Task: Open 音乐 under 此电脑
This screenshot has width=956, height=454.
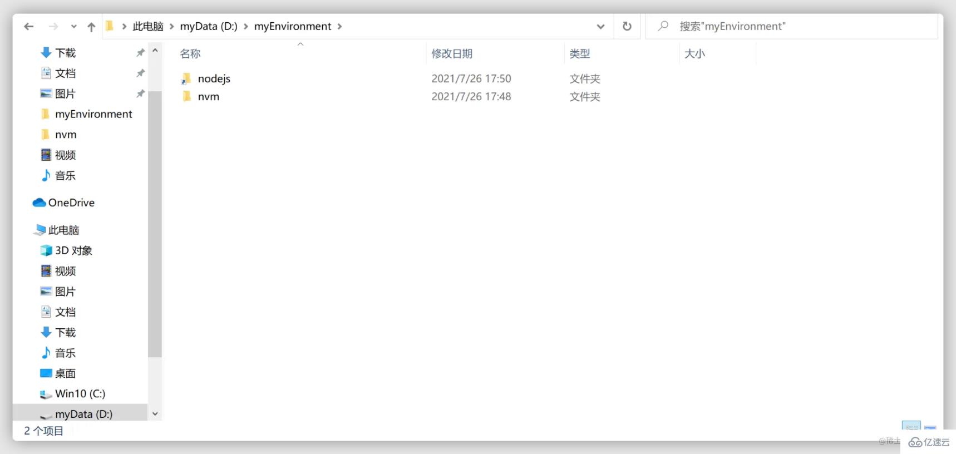Action: tap(66, 353)
